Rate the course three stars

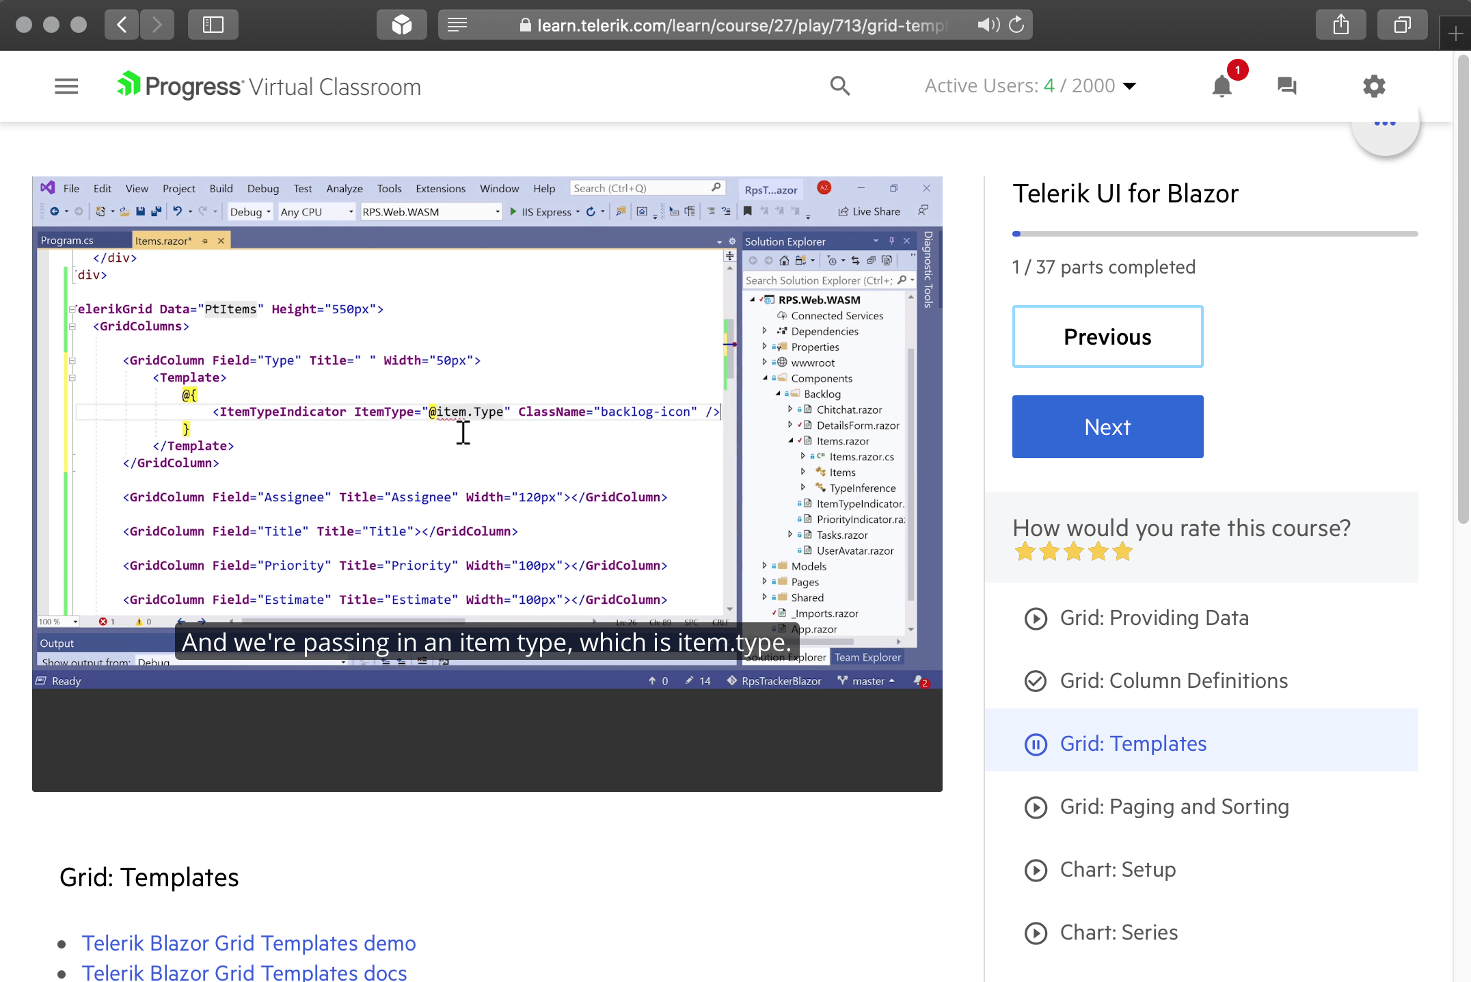point(1073,551)
